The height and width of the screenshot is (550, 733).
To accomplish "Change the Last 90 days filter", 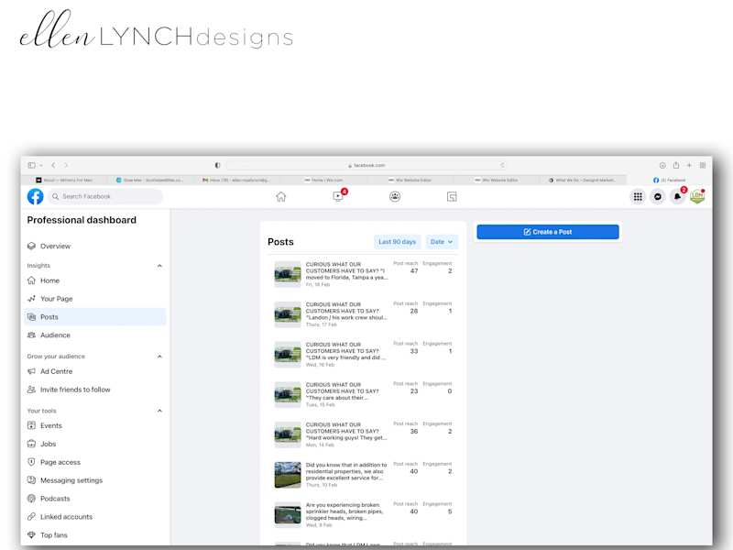I will coord(398,242).
